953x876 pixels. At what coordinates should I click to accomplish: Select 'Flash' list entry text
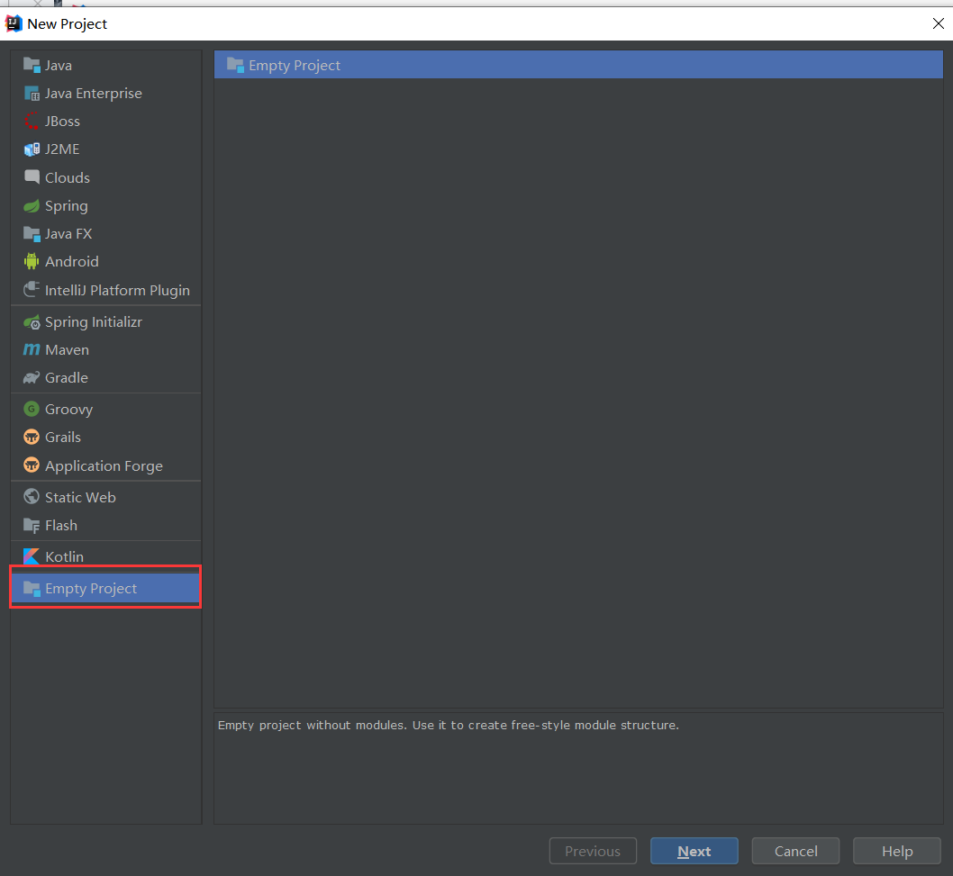point(60,525)
